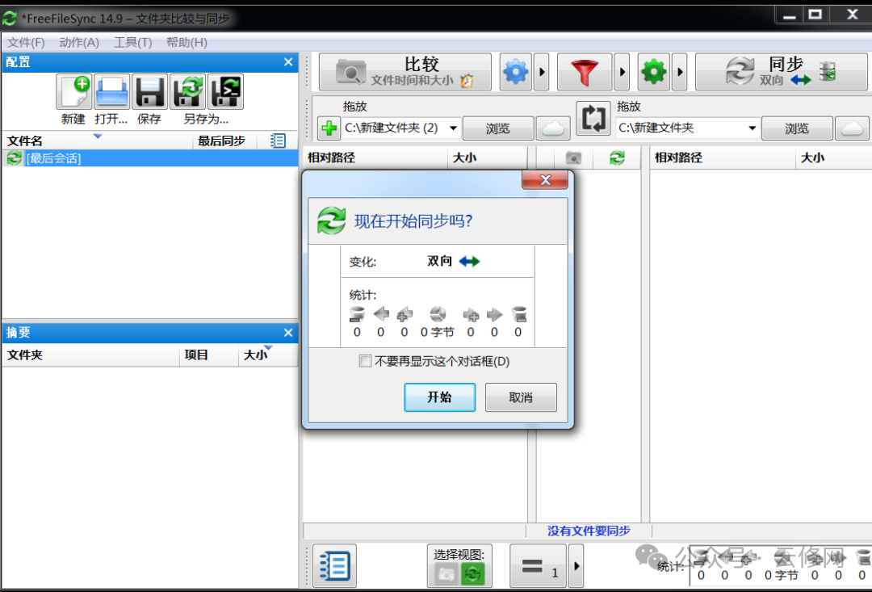872x592 pixels.
Task: Open filter settings red funnel icon
Action: pos(585,72)
